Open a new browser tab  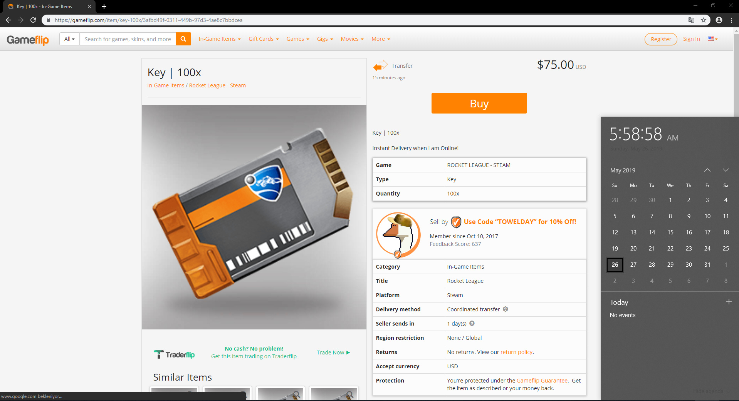[104, 7]
